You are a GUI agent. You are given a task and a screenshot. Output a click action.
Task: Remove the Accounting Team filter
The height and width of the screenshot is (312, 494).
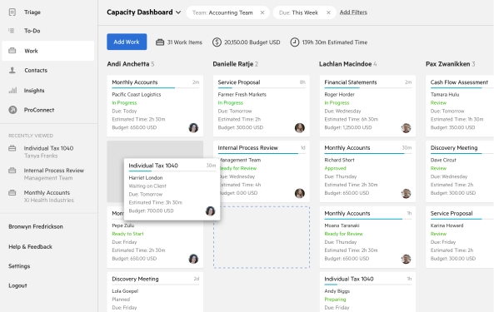(x=262, y=12)
